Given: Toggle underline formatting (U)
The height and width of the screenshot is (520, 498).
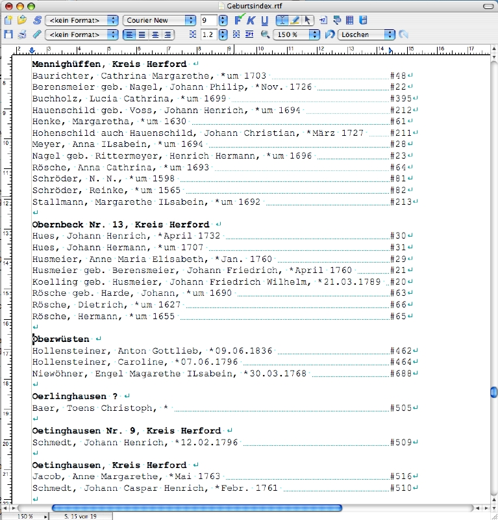Looking at the screenshot, I should point(264,20).
